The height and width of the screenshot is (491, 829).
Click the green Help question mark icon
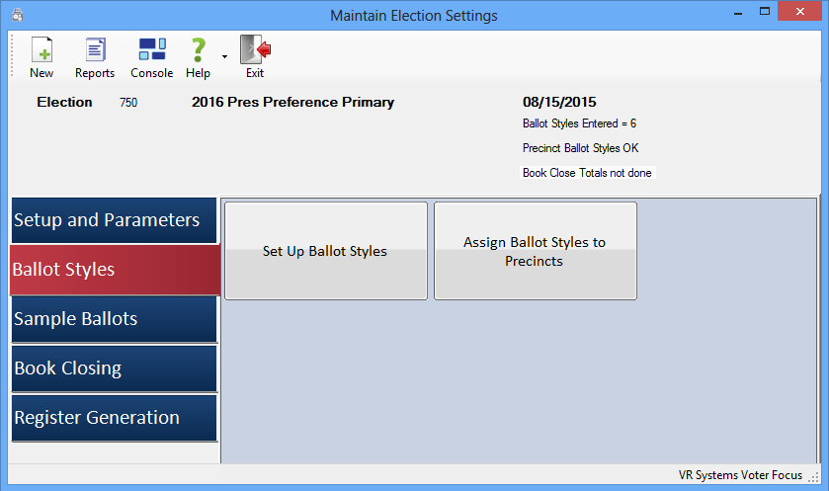pos(199,49)
